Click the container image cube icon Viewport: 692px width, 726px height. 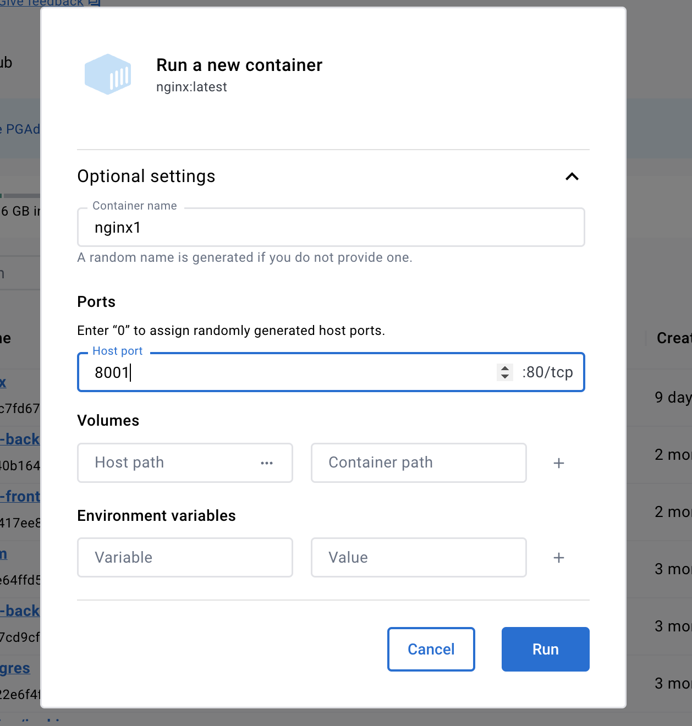108,74
